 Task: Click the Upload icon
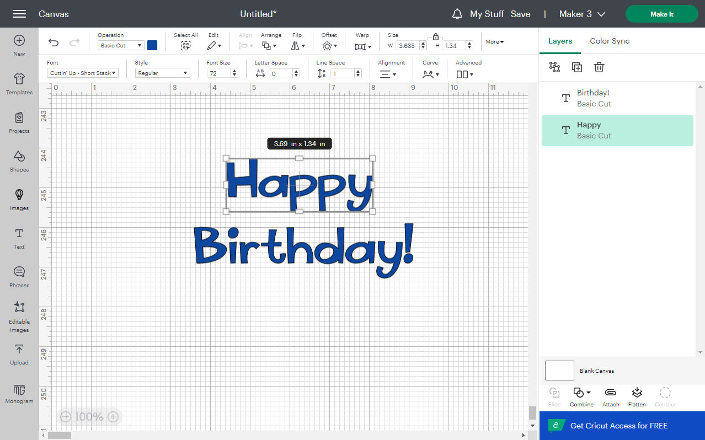19,354
